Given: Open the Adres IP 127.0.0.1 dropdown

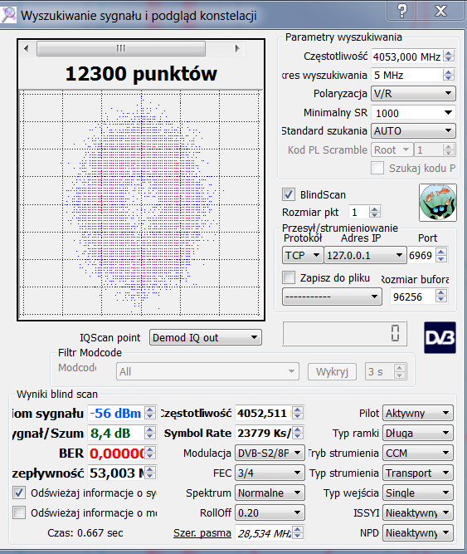Looking at the screenshot, I should [365, 255].
